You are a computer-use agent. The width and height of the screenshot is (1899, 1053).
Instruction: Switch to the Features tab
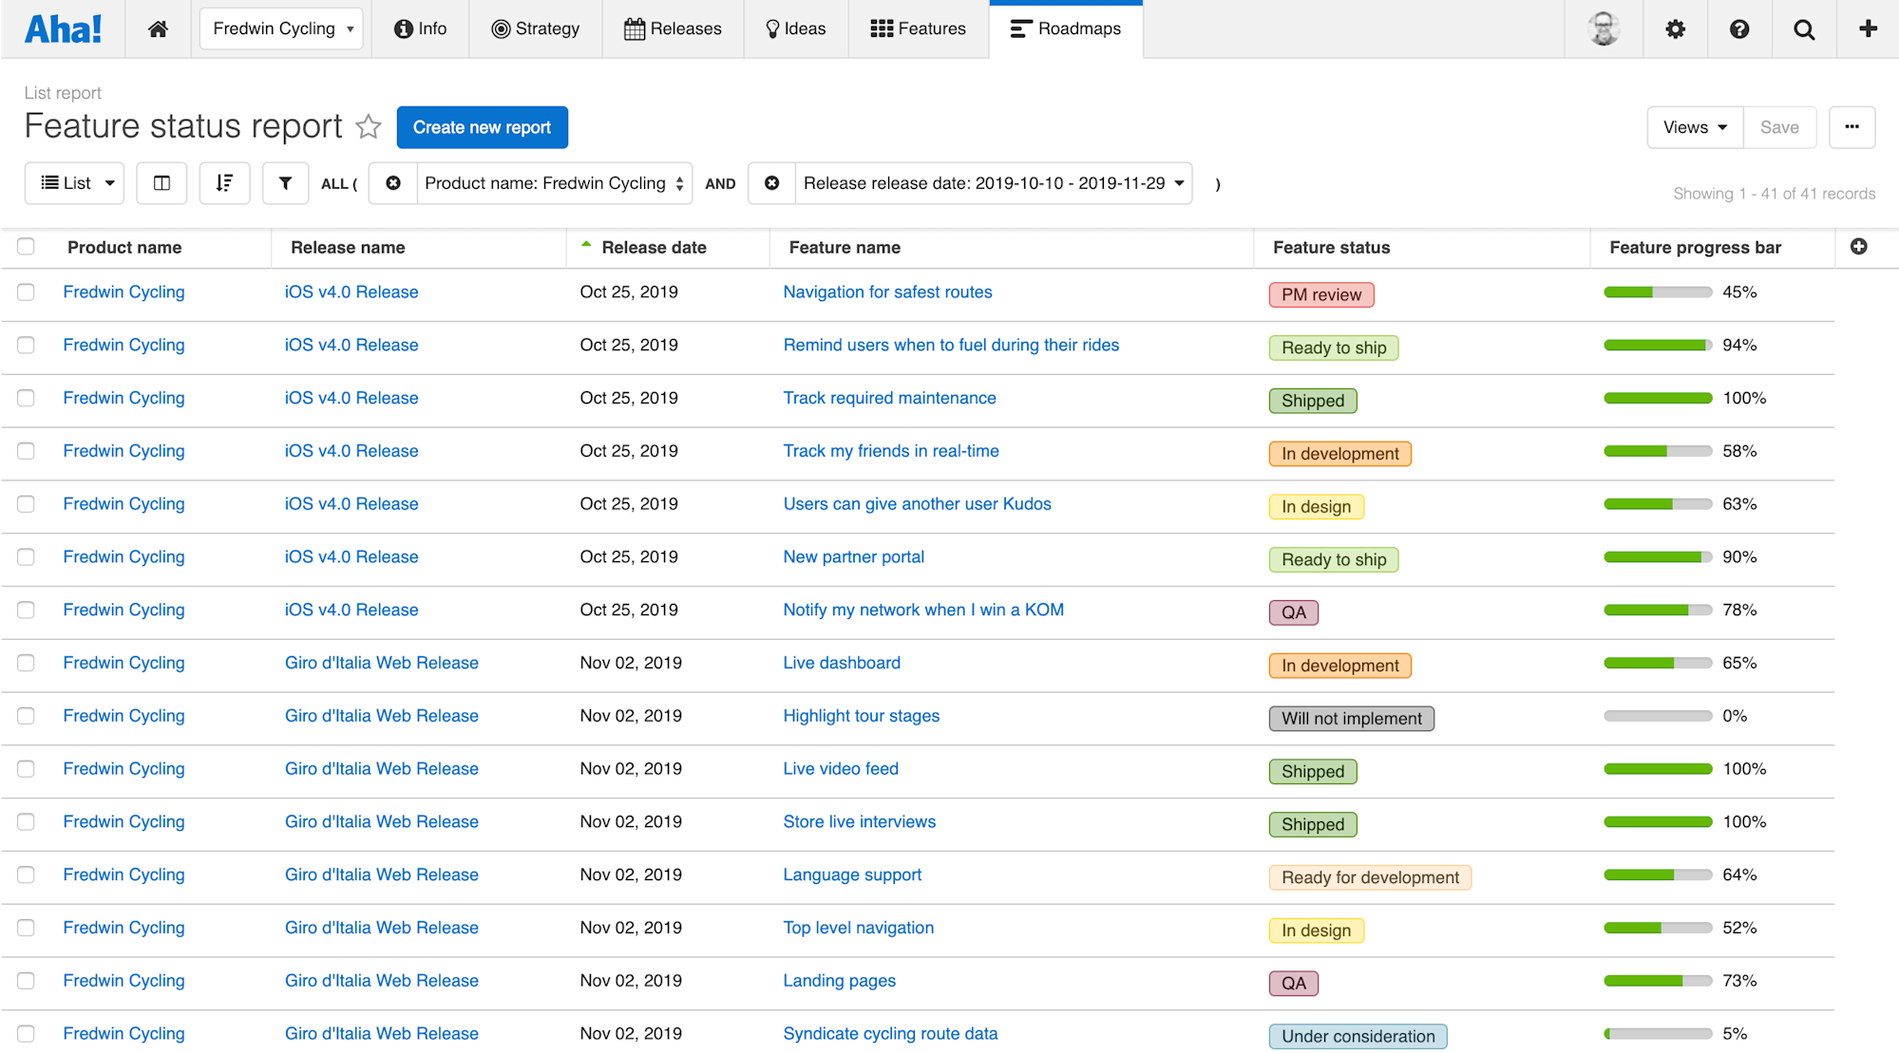[917, 28]
